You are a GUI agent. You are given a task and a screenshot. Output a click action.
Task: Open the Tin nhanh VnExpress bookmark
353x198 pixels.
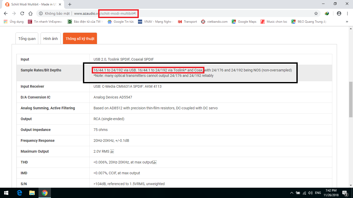coord(45,22)
